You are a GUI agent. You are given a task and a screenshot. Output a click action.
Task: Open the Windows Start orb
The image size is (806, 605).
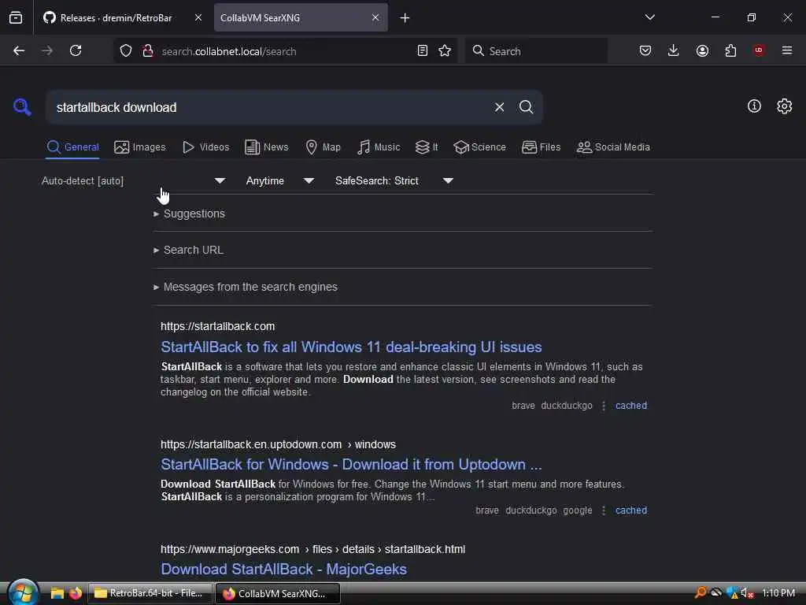pos(22,592)
